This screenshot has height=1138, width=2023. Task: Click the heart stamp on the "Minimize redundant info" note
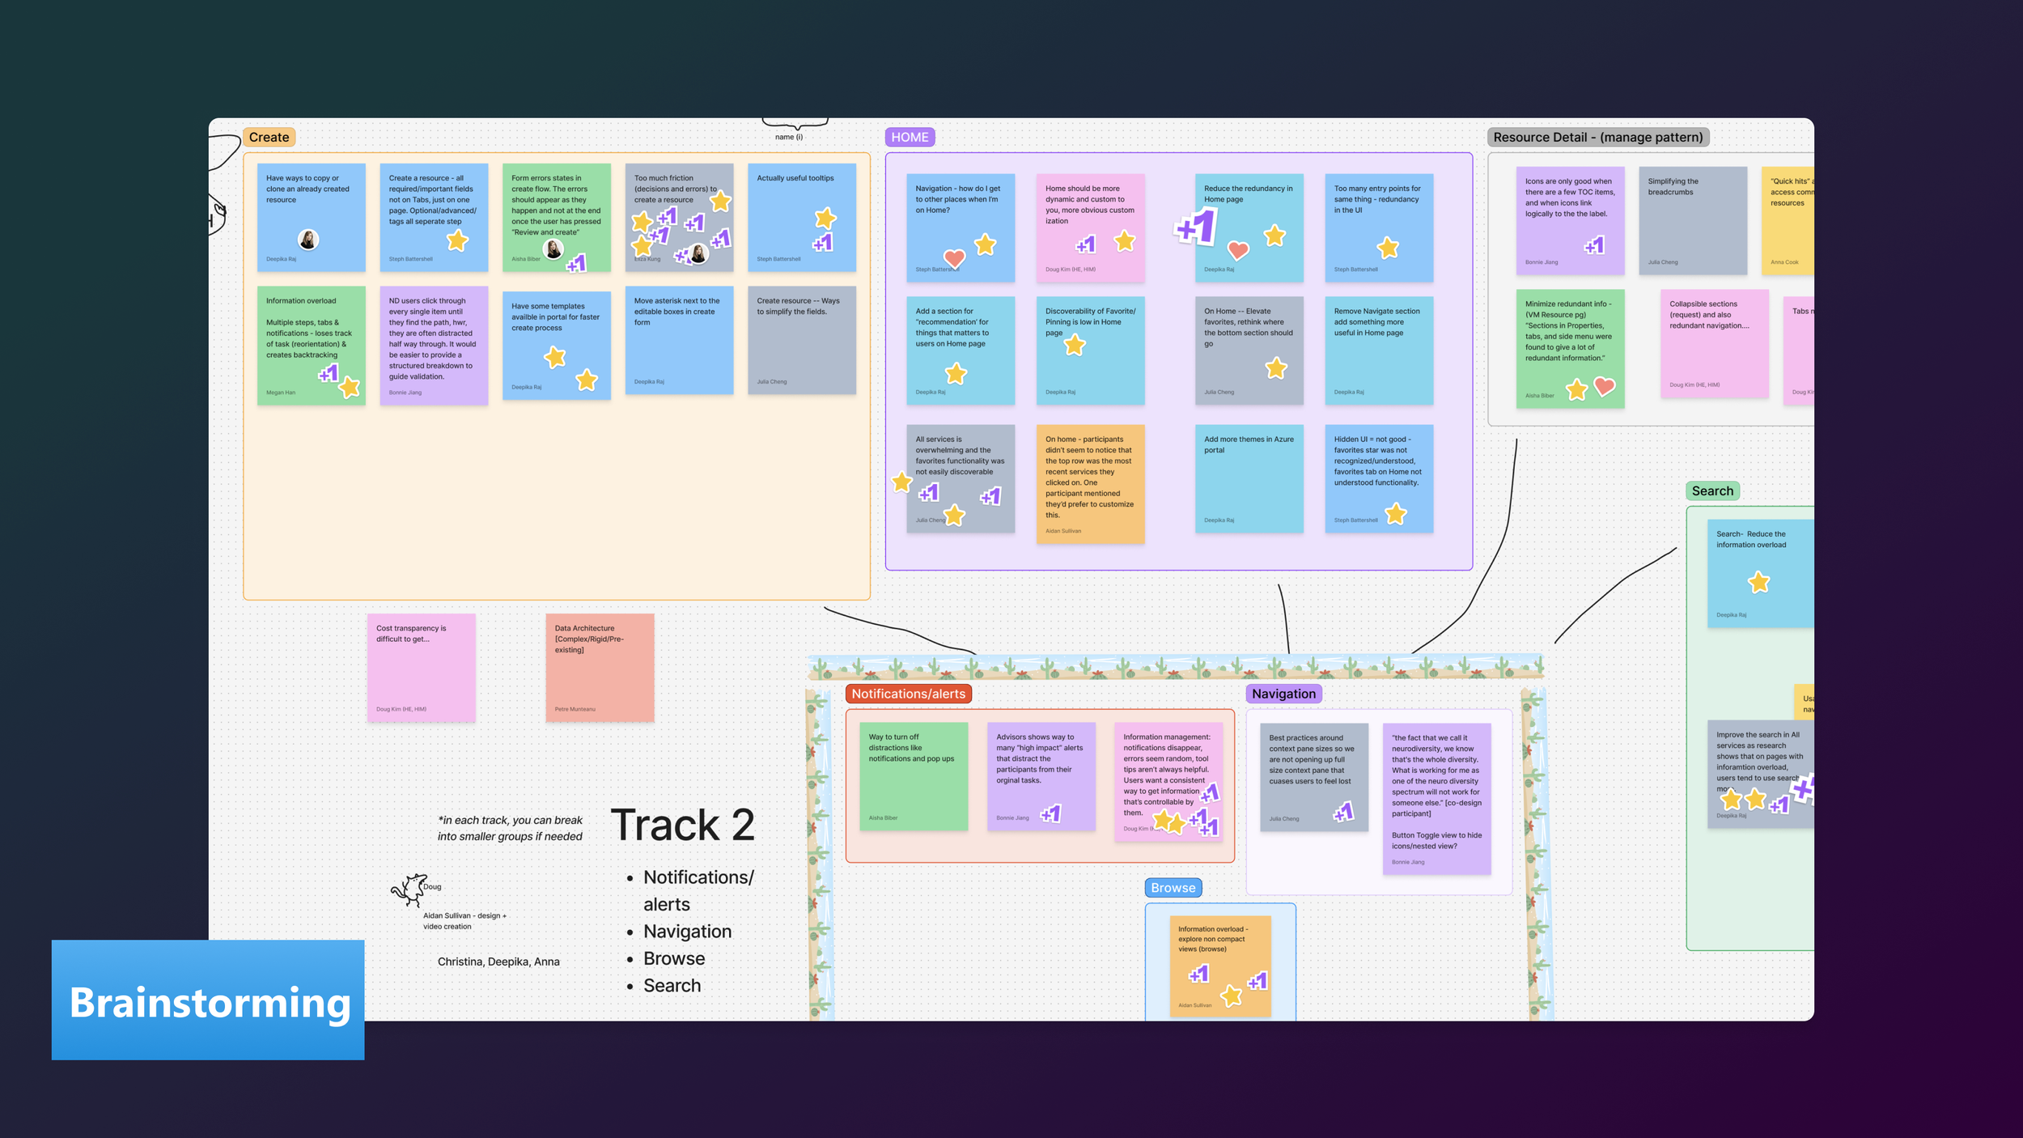coord(1605,387)
